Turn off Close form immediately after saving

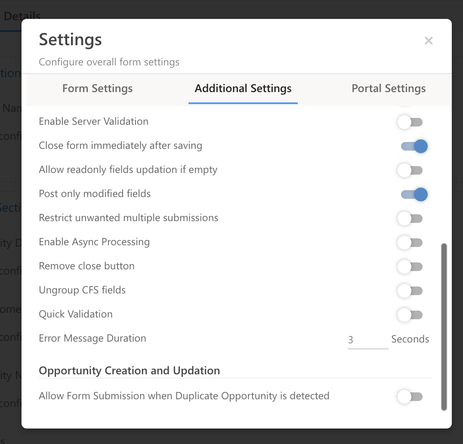(x=414, y=146)
